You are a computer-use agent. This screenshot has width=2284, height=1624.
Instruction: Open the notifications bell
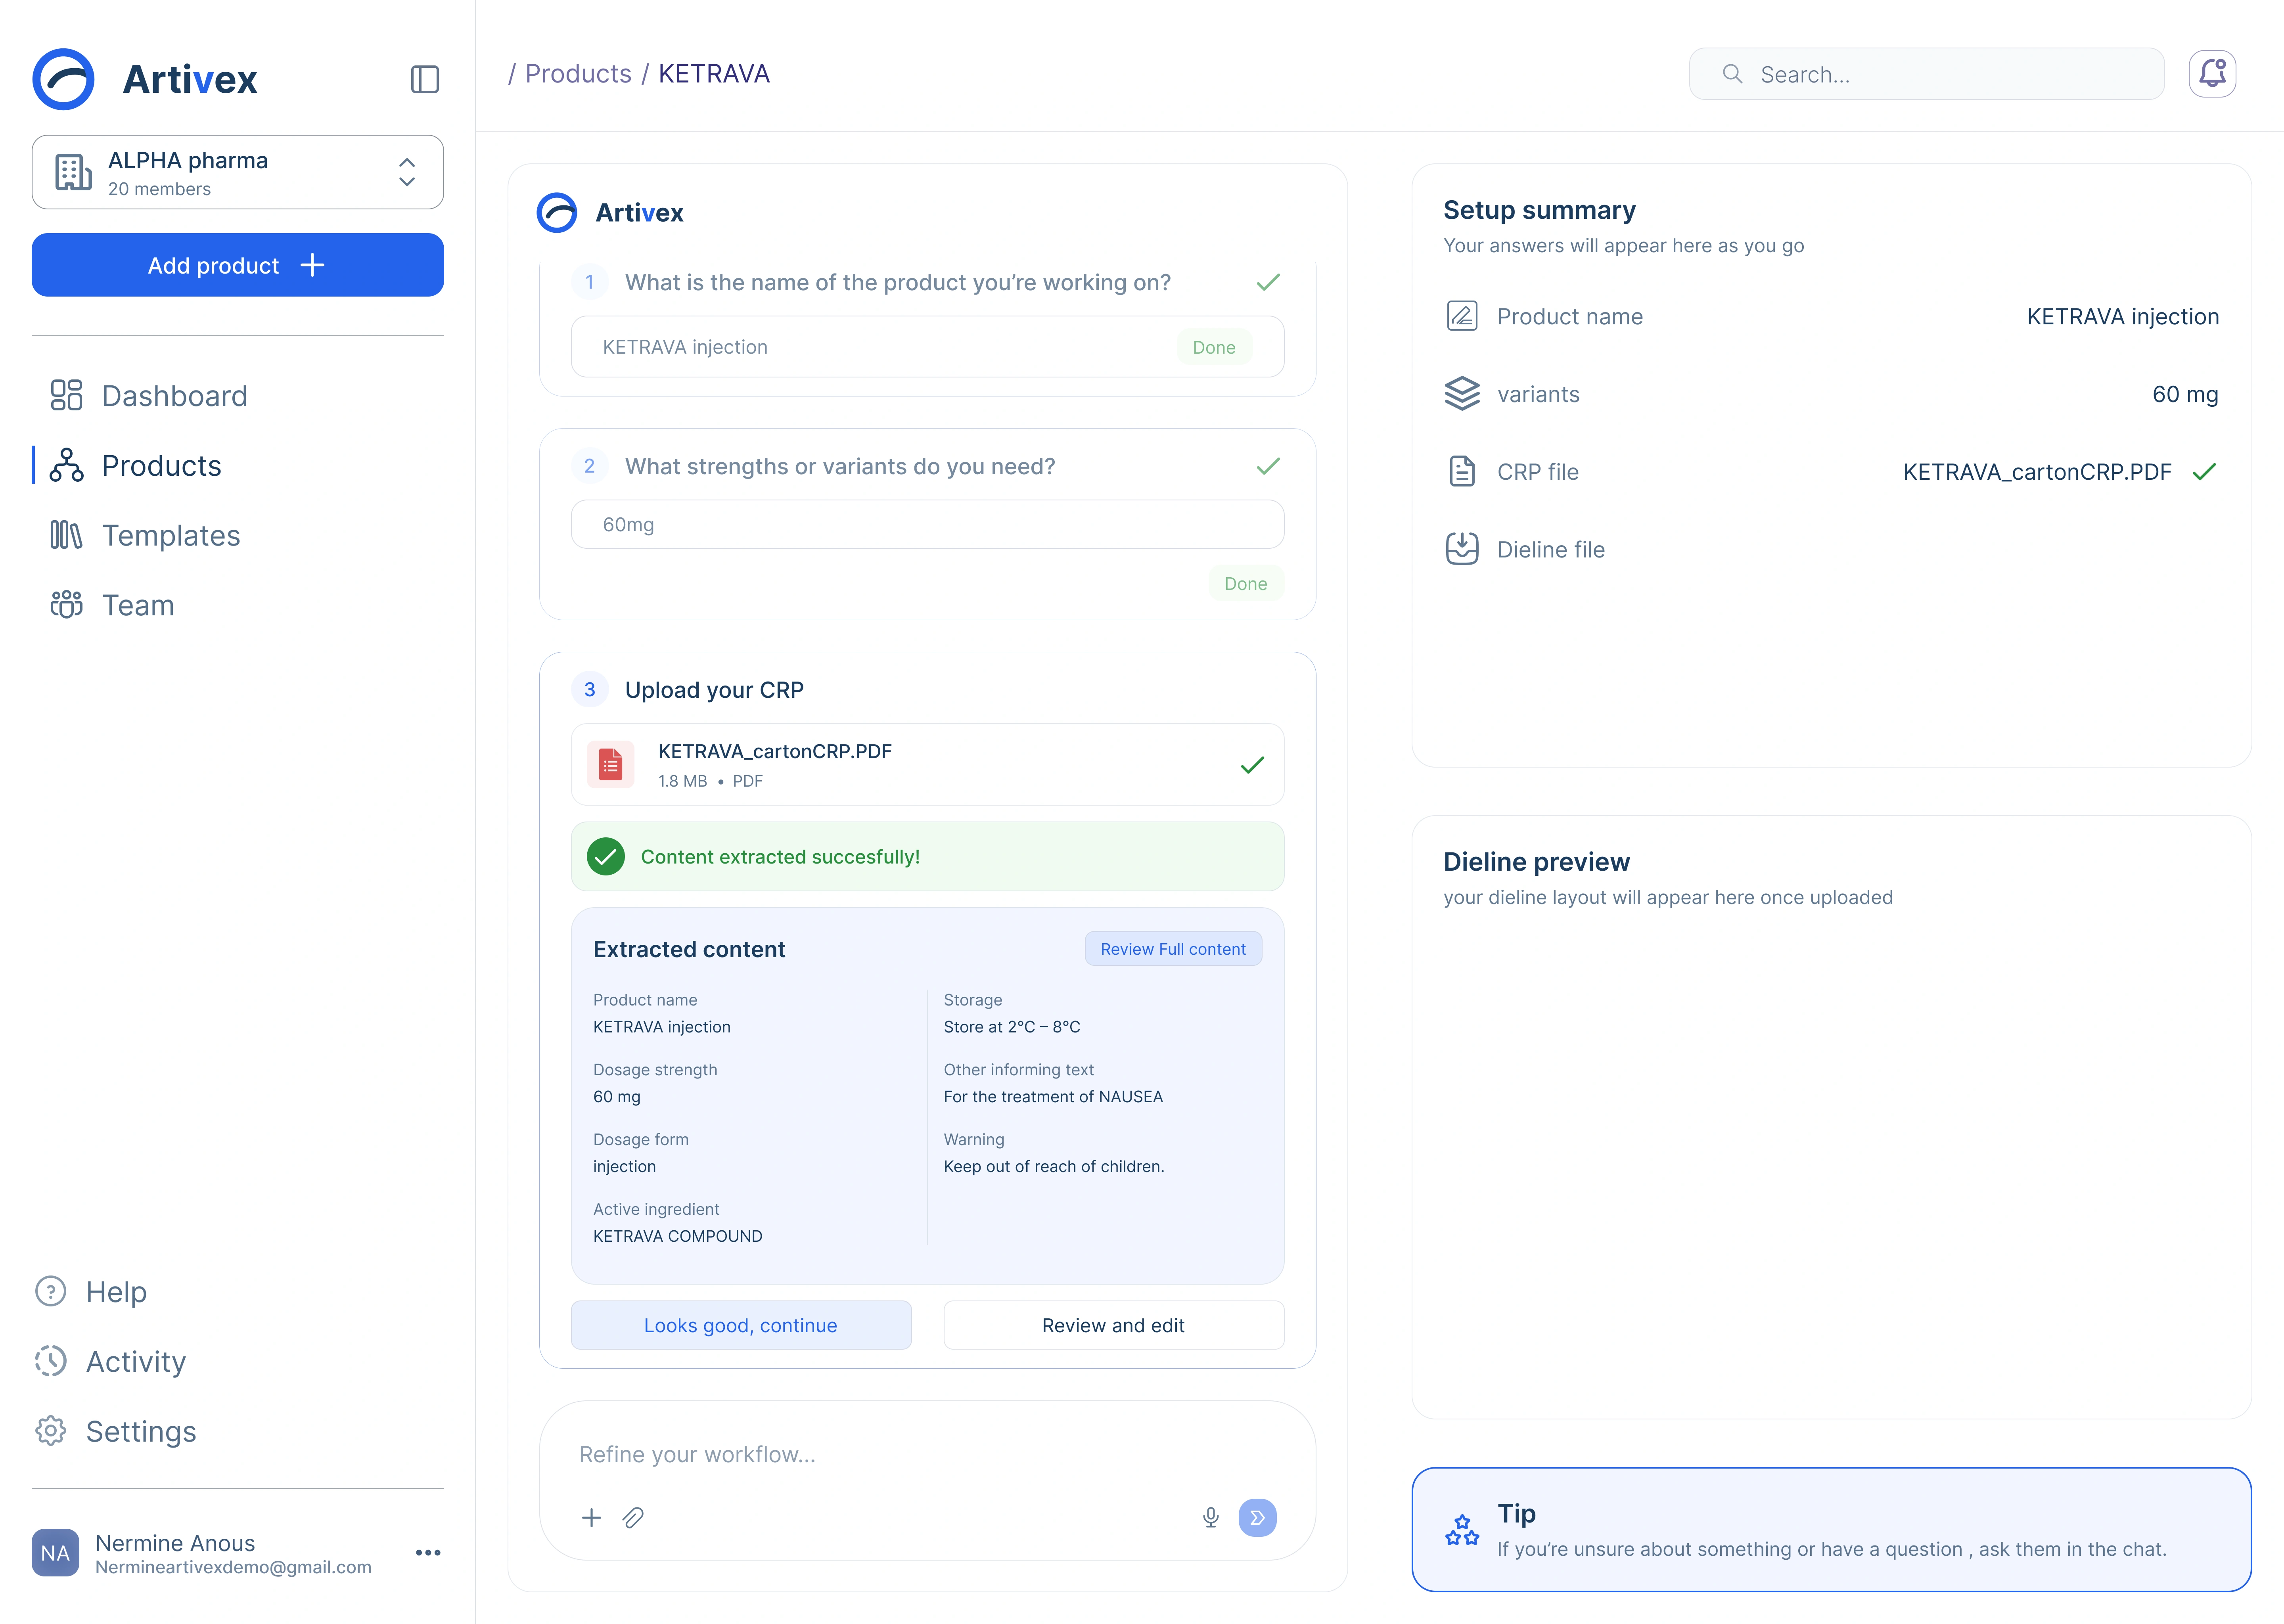tap(2212, 74)
